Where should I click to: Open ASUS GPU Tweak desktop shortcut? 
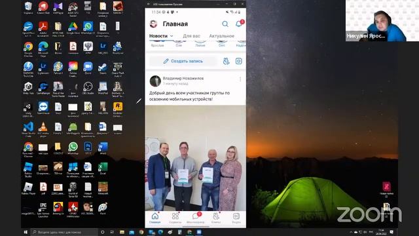pyautogui.click(x=73, y=9)
